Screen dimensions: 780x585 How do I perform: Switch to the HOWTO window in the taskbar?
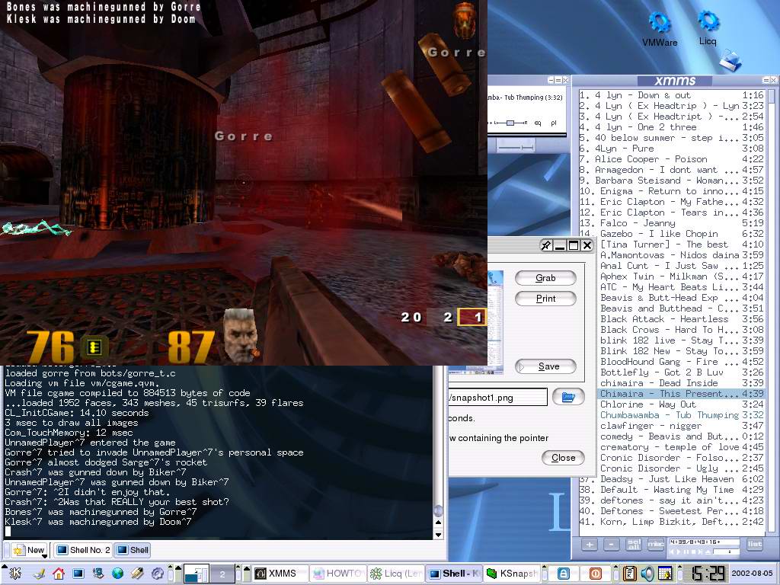(x=337, y=574)
